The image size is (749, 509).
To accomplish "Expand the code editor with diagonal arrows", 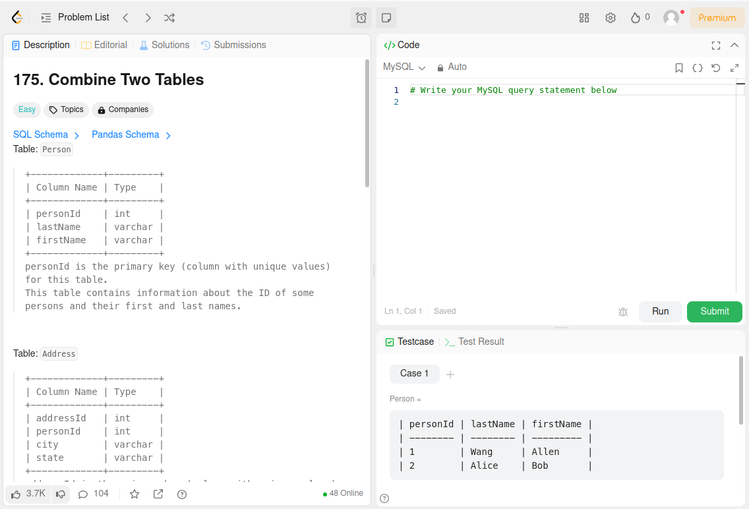I will [x=734, y=68].
